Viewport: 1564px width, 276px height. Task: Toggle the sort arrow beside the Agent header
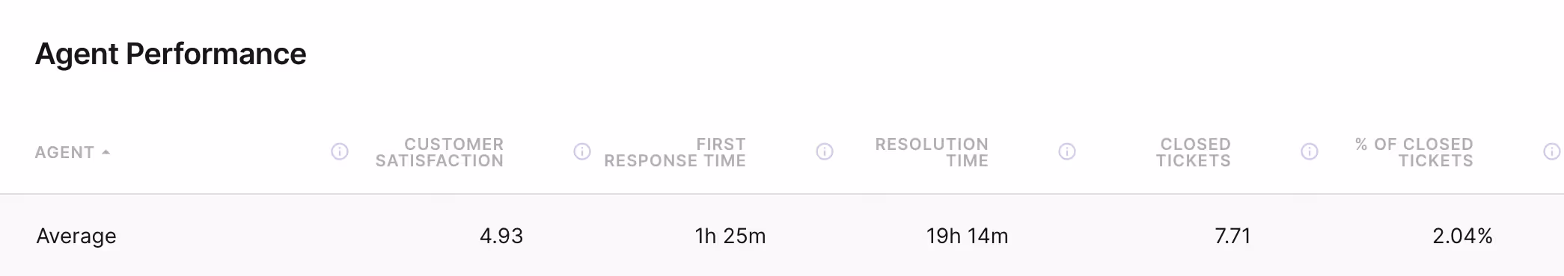106,152
